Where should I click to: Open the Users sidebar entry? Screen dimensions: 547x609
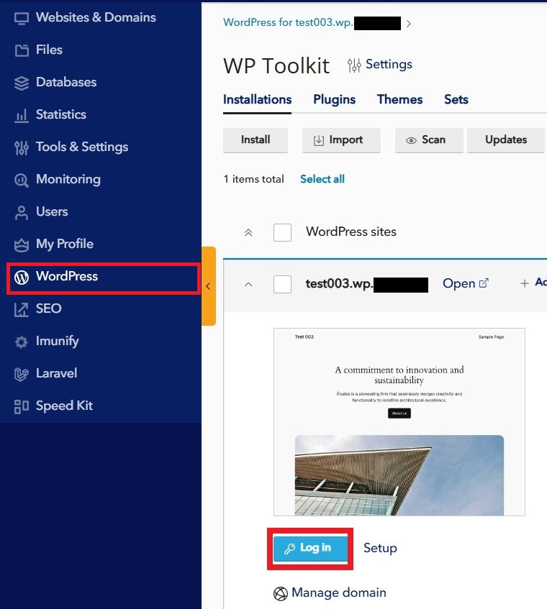(x=52, y=211)
